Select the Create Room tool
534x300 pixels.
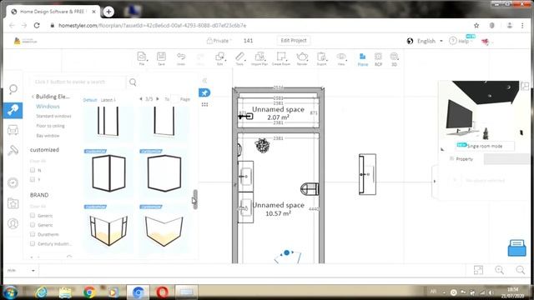pyautogui.click(x=281, y=58)
